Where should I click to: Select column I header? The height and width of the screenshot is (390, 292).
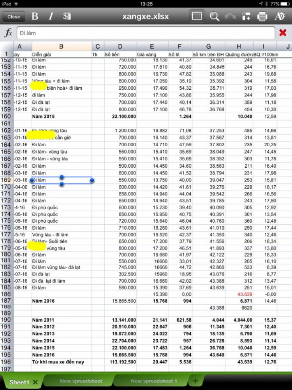click(x=265, y=46)
